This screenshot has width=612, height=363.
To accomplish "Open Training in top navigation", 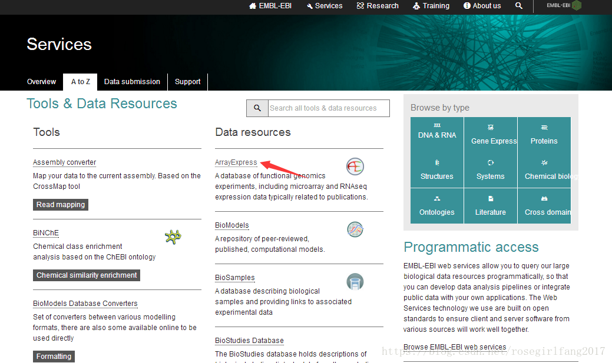I will coord(431,6).
